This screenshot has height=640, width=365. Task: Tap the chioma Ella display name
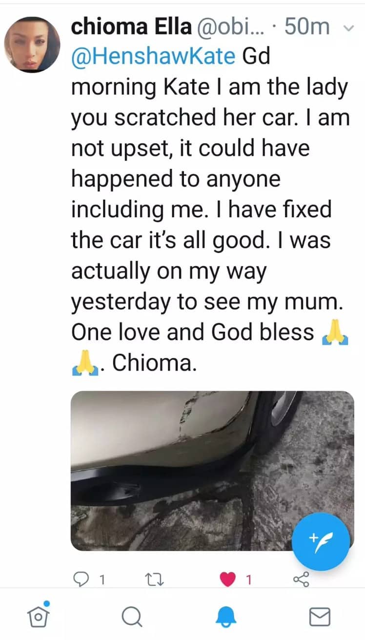pyautogui.click(x=131, y=27)
